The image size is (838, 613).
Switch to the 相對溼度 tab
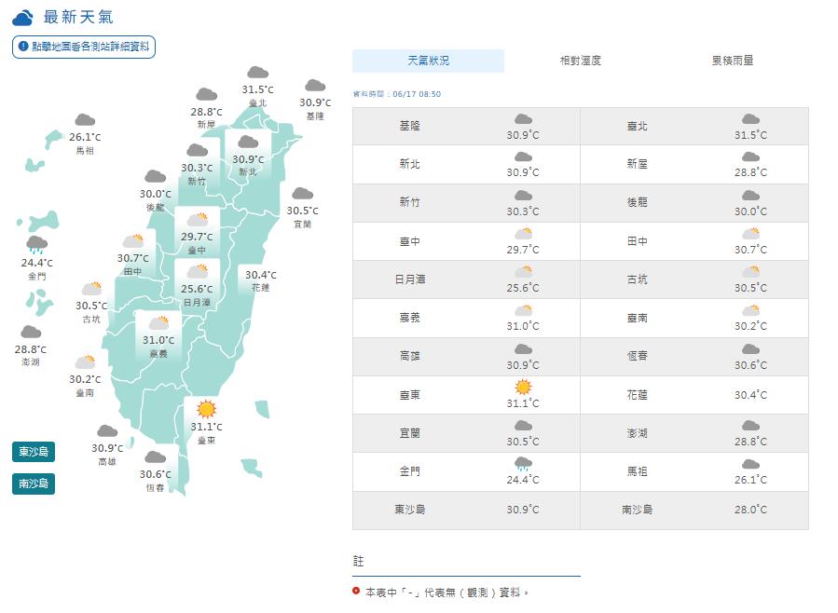[581, 61]
